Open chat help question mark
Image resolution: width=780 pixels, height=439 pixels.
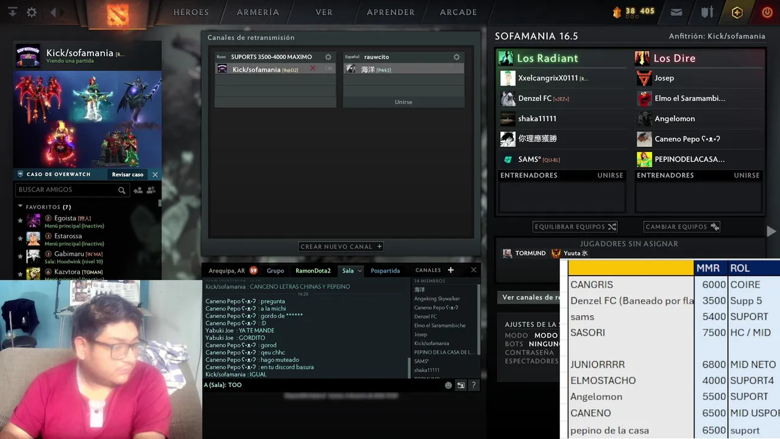coord(473,385)
